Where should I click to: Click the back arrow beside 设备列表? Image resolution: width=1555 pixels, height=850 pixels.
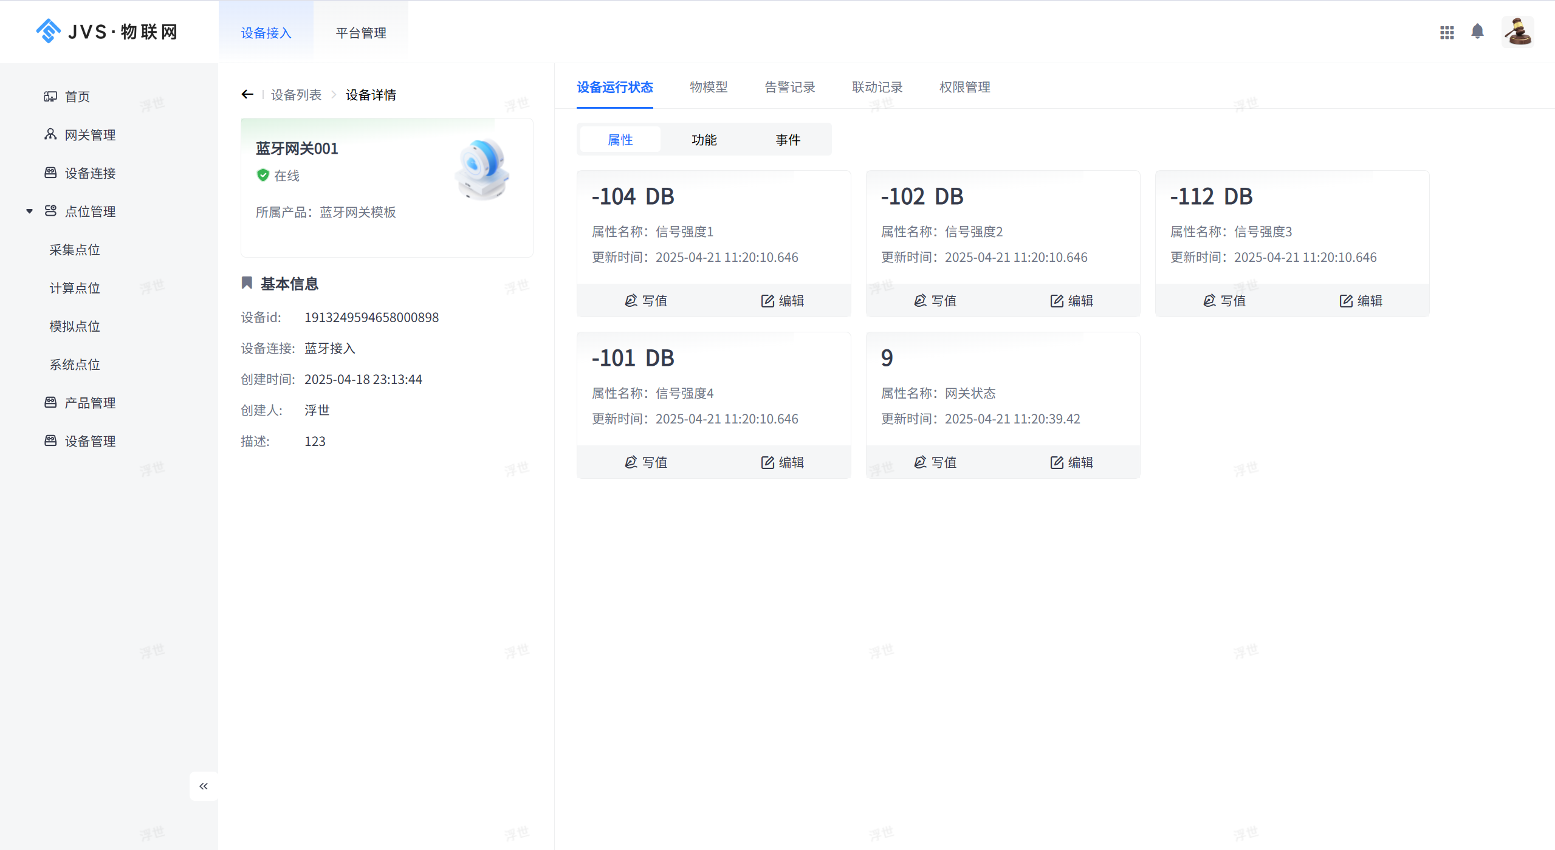tap(247, 94)
